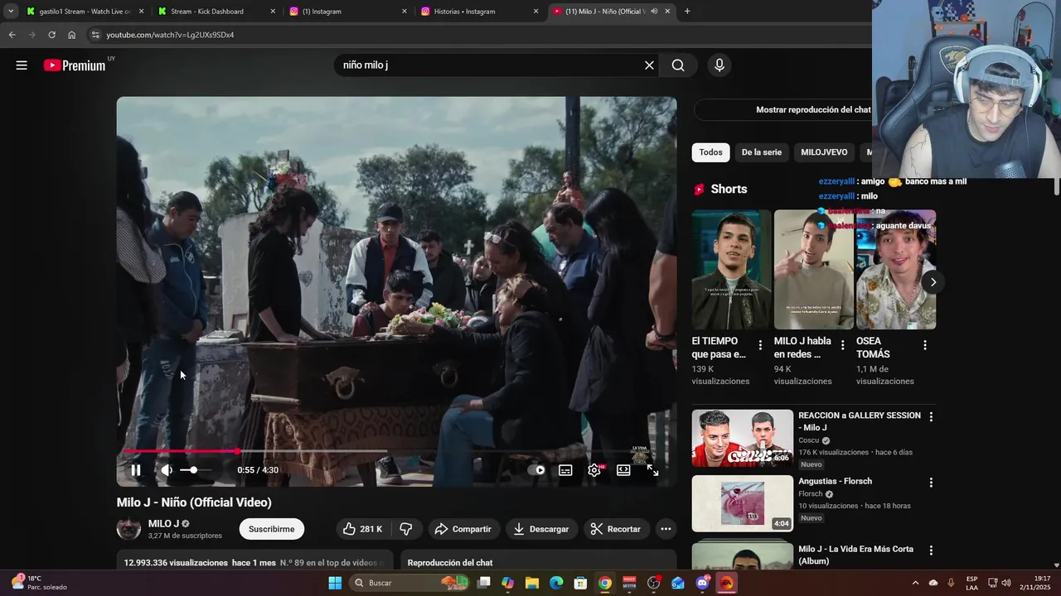1061x596 pixels.
Task: Show next Shorts with the arrow
Action: coord(933,282)
